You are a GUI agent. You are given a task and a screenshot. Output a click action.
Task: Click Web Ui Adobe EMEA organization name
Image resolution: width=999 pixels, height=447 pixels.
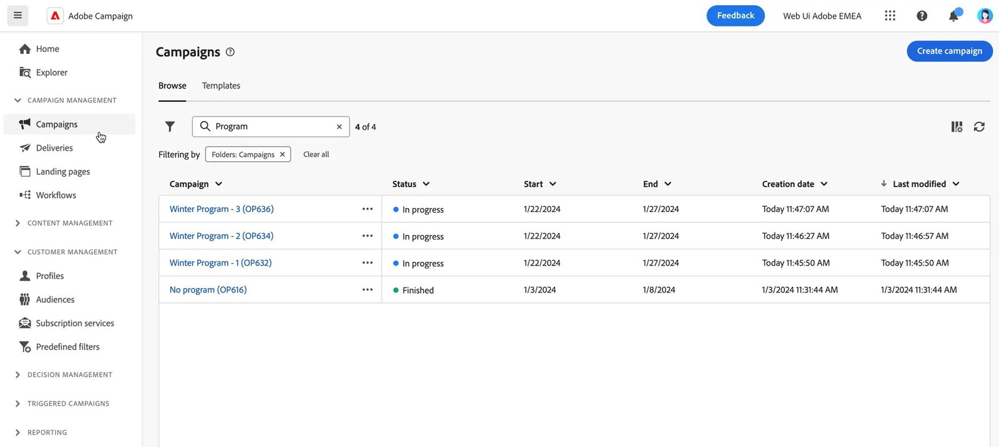[822, 16]
